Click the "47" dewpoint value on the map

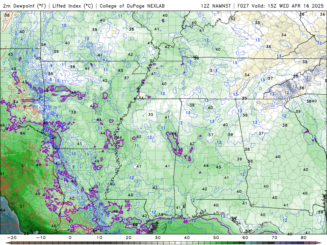tap(71, 221)
